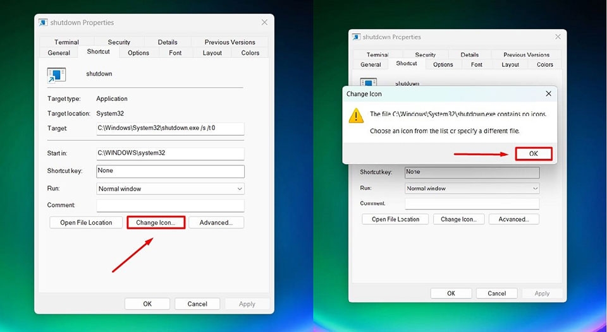Open the Terminal tab in left Properties window
The height and width of the screenshot is (332, 607).
(66, 42)
